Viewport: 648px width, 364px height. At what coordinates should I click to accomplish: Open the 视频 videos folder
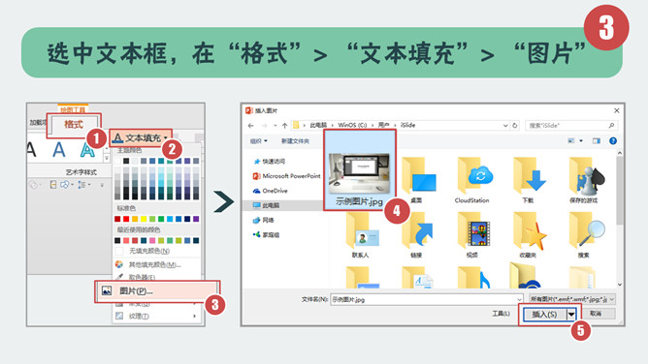(x=472, y=235)
